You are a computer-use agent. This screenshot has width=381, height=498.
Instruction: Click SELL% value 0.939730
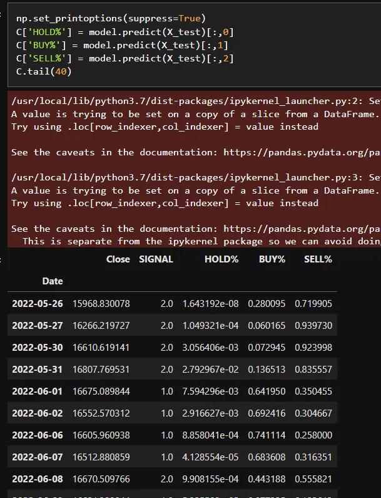click(313, 326)
